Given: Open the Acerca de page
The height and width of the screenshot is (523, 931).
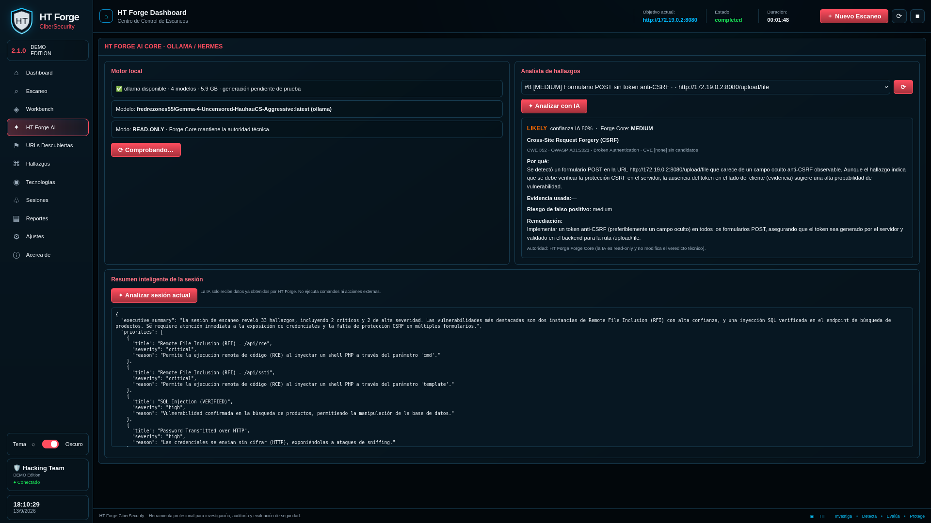Looking at the screenshot, I should (48, 255).
